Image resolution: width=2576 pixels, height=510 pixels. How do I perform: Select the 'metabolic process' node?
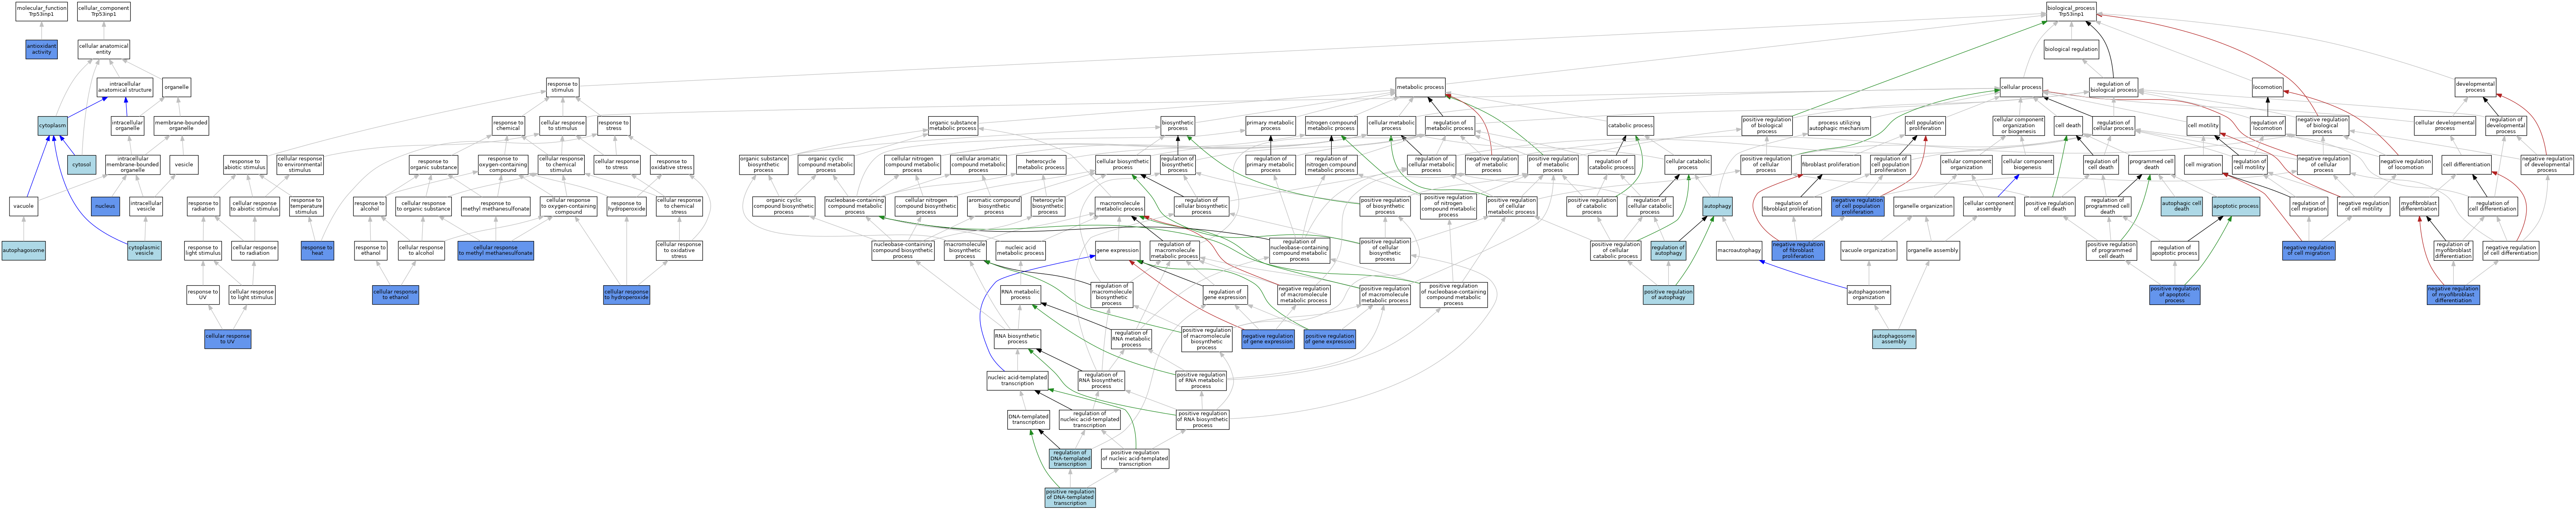(1420, 87)
